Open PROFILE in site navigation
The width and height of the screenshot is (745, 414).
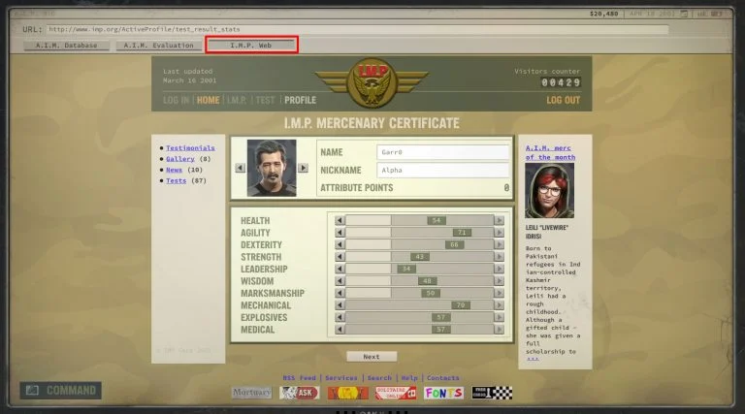(301, 100)
